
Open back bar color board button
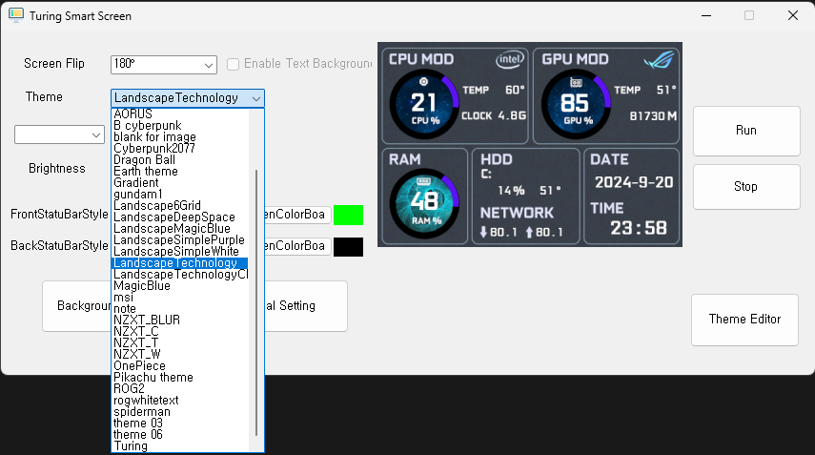(297, 246)
